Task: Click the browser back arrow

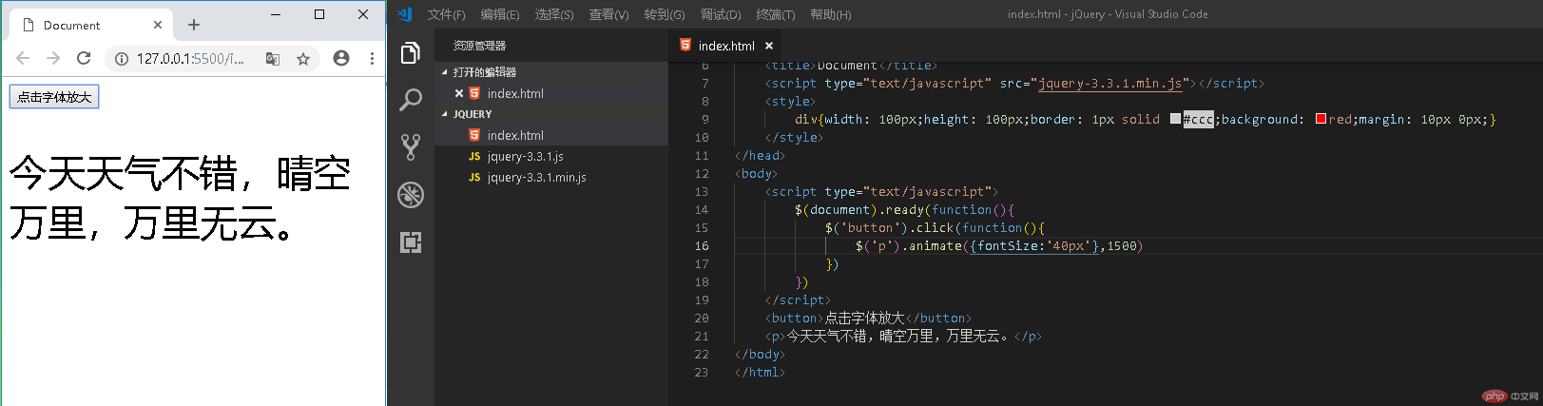Action: click(x=23, y=58)
